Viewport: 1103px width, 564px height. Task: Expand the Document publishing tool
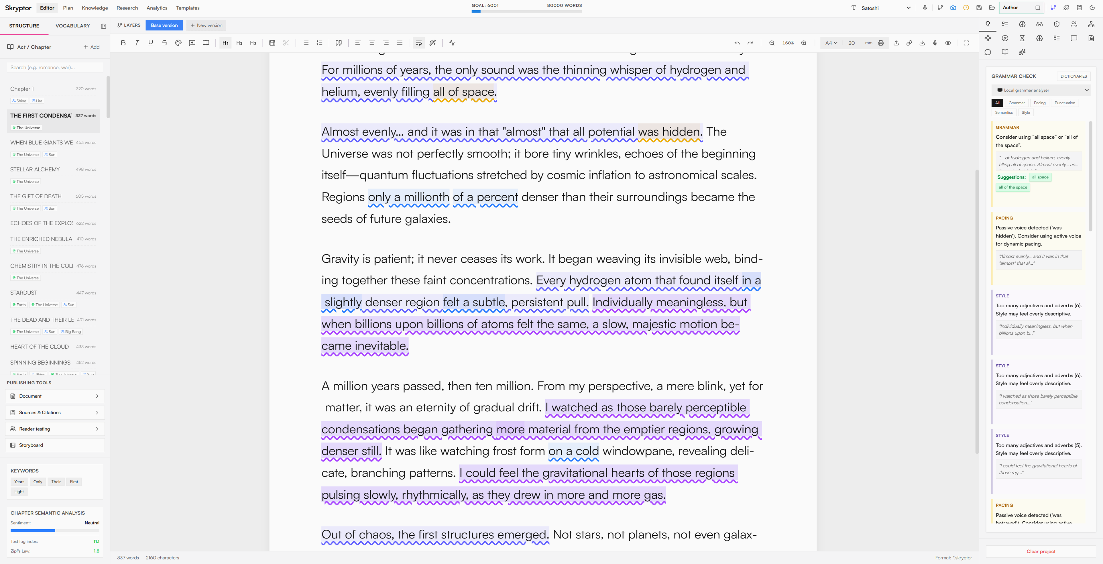click(x=55, y=396)
